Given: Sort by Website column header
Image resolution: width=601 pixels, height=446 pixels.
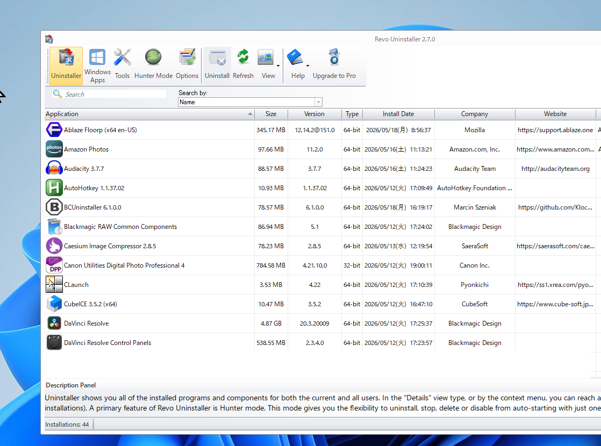Looking at the screenshot, I should [x=555, y=114].
